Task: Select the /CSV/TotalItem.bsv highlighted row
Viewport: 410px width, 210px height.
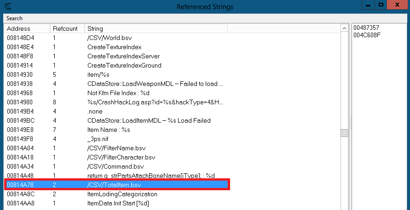Action: tap(117, 185)
